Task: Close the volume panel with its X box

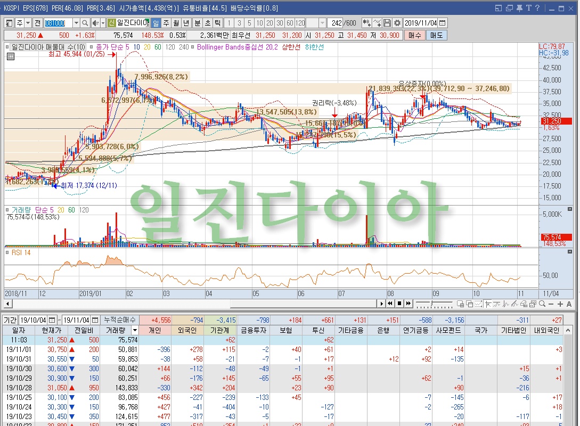Action: 570,209
